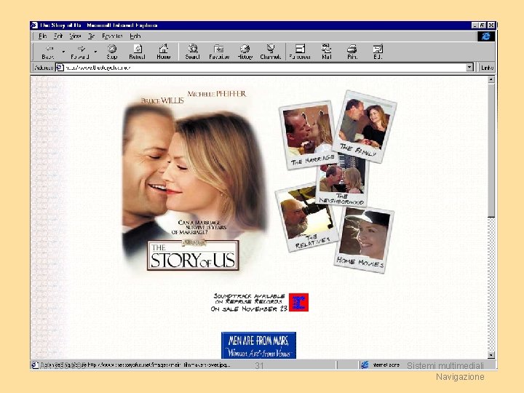Switch to Fullscreen view
524x393 pixels.
click(300, 52)
